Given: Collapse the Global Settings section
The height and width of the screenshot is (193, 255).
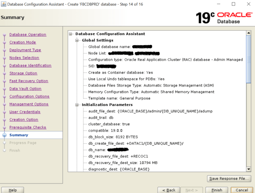Looking at the screenshot, I should point(77,41).
